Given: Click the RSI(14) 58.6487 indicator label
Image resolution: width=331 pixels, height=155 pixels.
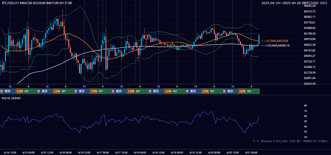Looking at the screenshot, I should (11, 98).
